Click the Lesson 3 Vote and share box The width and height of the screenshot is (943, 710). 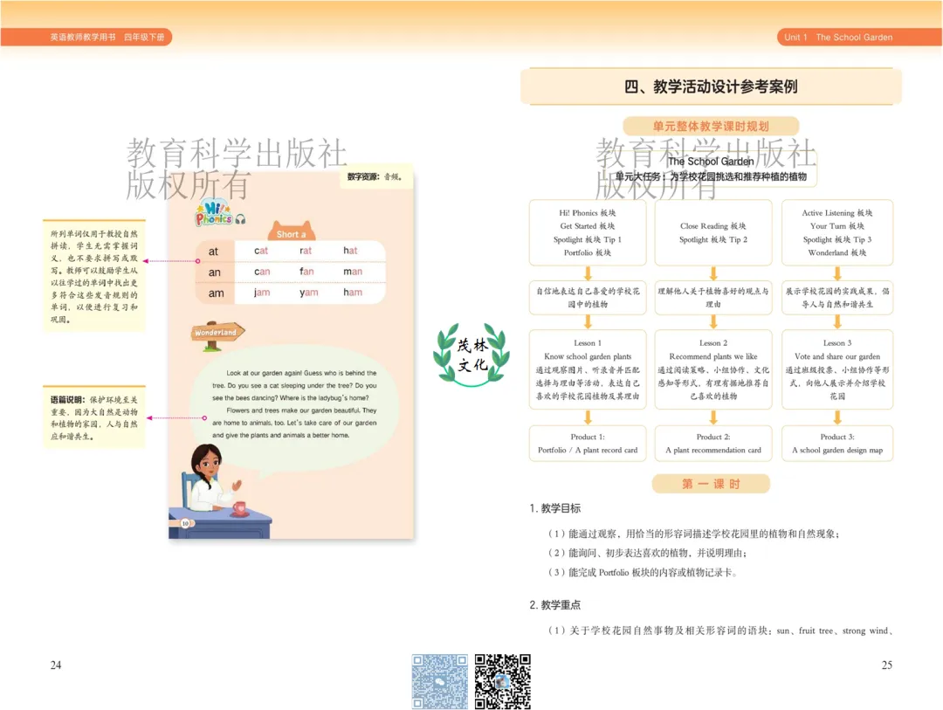[837, 369]
